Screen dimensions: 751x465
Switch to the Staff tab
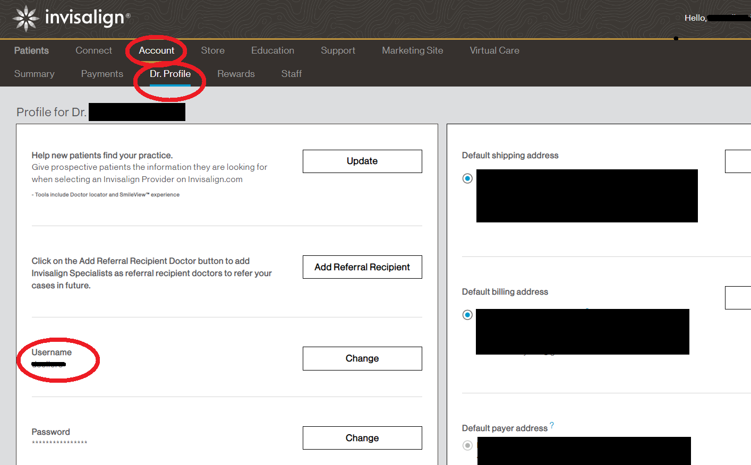pos(291,74)
